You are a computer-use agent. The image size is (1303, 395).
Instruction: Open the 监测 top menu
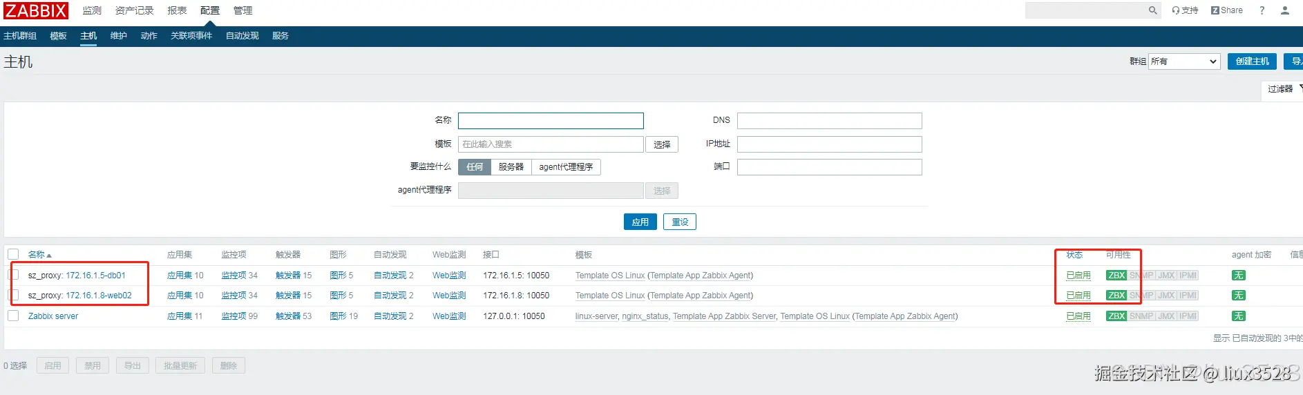click(92, 10)
